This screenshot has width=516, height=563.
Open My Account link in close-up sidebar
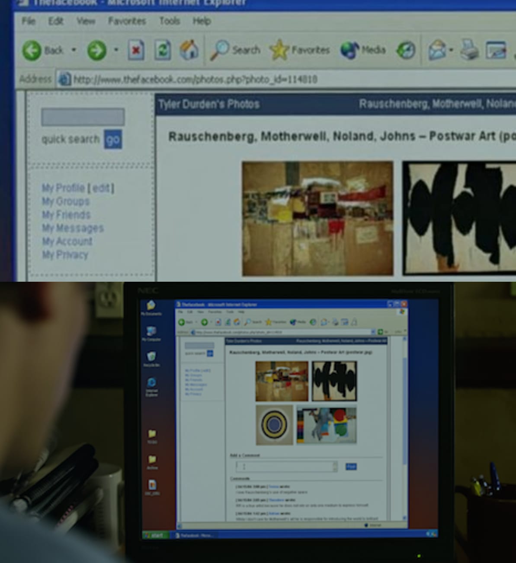[67, 242]
